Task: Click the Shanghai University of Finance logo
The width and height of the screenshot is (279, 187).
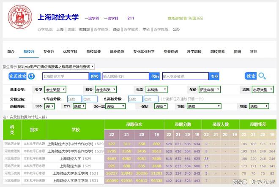Action: 20,17
